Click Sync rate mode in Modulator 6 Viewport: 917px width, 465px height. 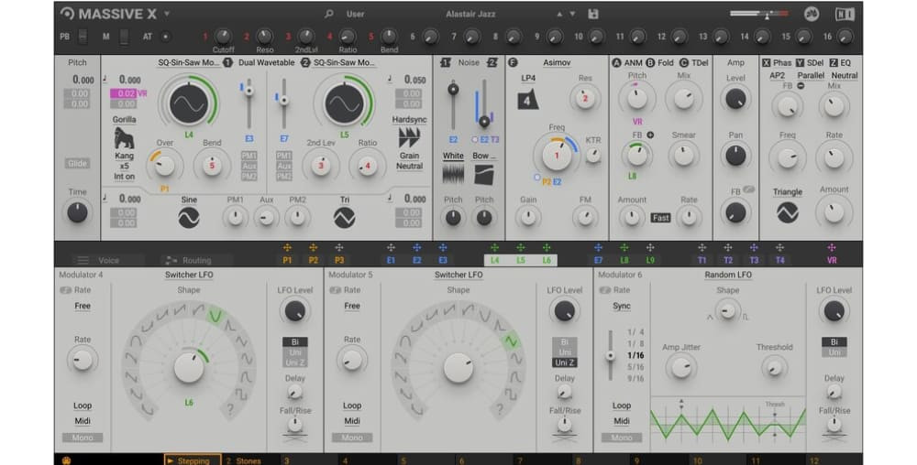click(x=622, y=307)
